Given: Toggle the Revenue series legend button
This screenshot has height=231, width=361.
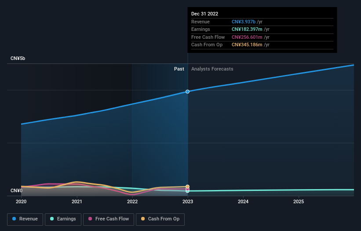Looking at the screenshot, I should (x=25, y=219).
